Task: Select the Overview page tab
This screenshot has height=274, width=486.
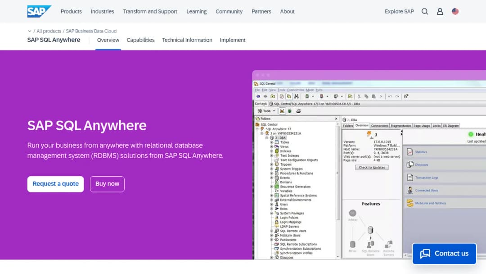Action: [x=108, y=40]
